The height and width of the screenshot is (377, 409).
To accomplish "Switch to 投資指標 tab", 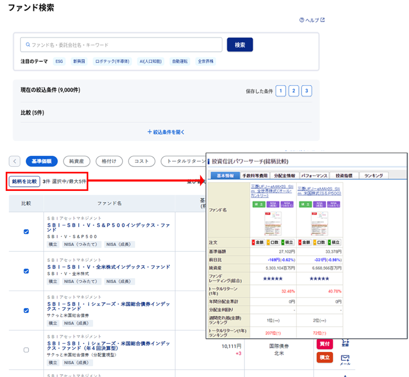I will 344,176.
